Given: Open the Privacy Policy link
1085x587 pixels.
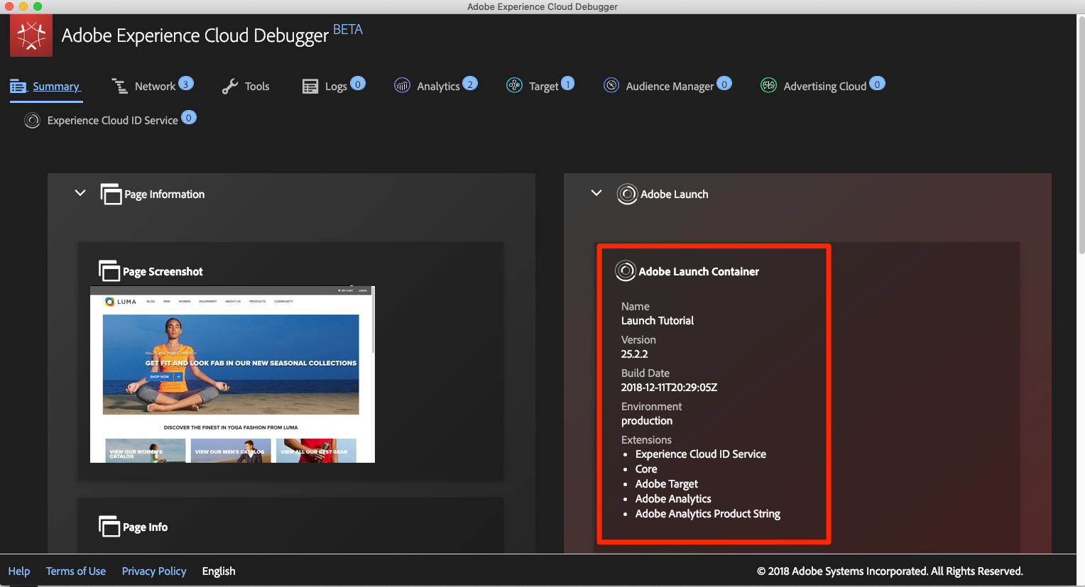Looking at the screenshot, I should pos(154,571).
